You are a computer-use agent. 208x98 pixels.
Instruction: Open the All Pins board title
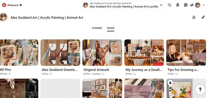pos(5,70)
